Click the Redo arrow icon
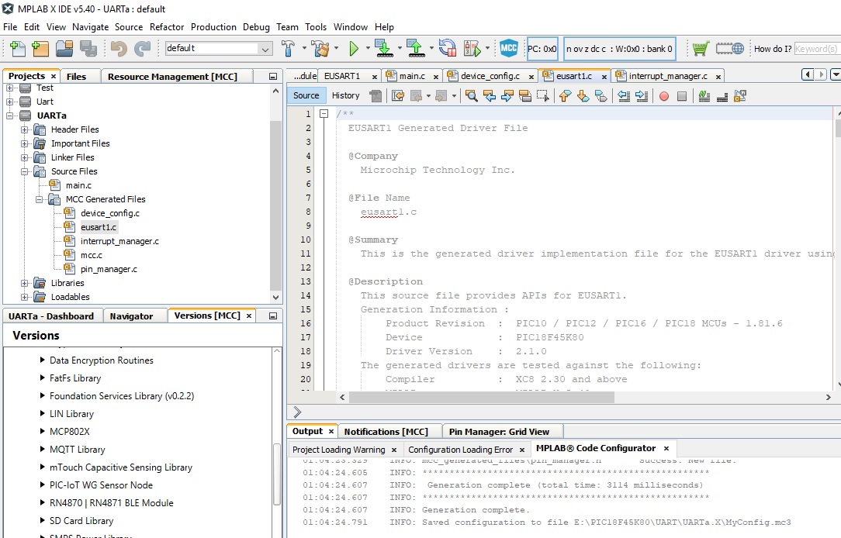Screen dimensions: 841x538 142,49
